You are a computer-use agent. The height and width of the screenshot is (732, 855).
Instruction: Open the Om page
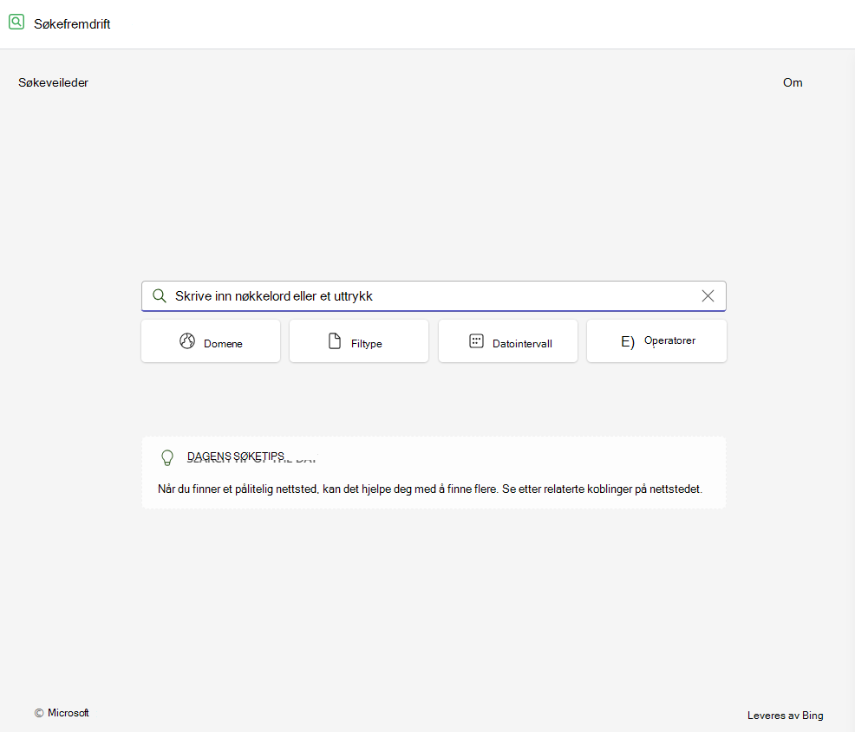pos(793,83)
